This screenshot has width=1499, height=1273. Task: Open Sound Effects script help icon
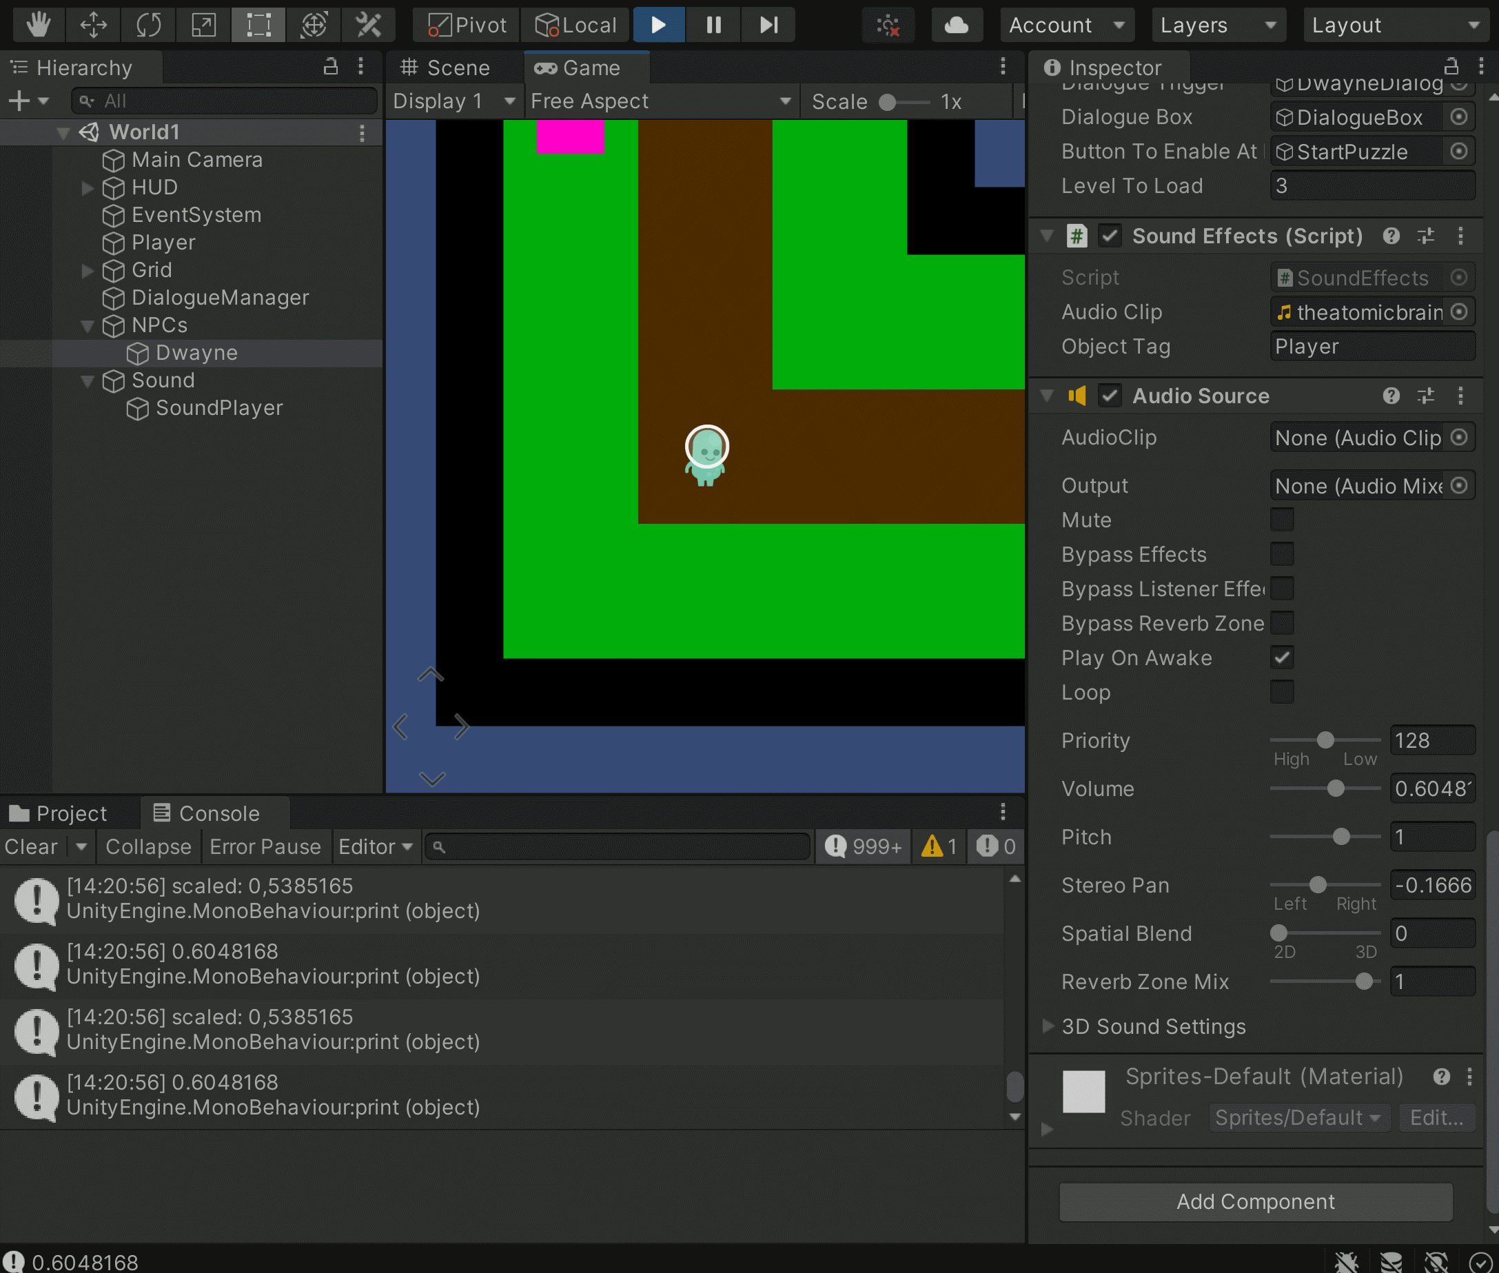1391,236
